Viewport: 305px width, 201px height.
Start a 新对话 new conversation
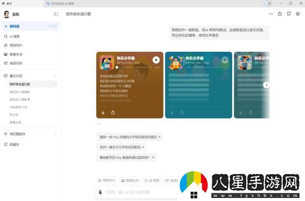click(x=30, y=26)
